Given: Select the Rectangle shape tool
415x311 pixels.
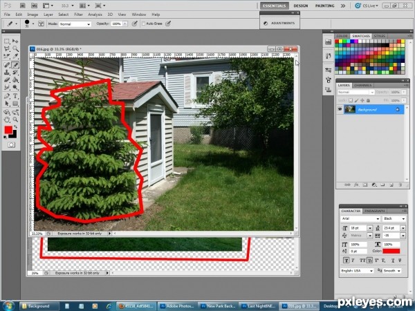Looking at the screenshot, I should point(15,104).
